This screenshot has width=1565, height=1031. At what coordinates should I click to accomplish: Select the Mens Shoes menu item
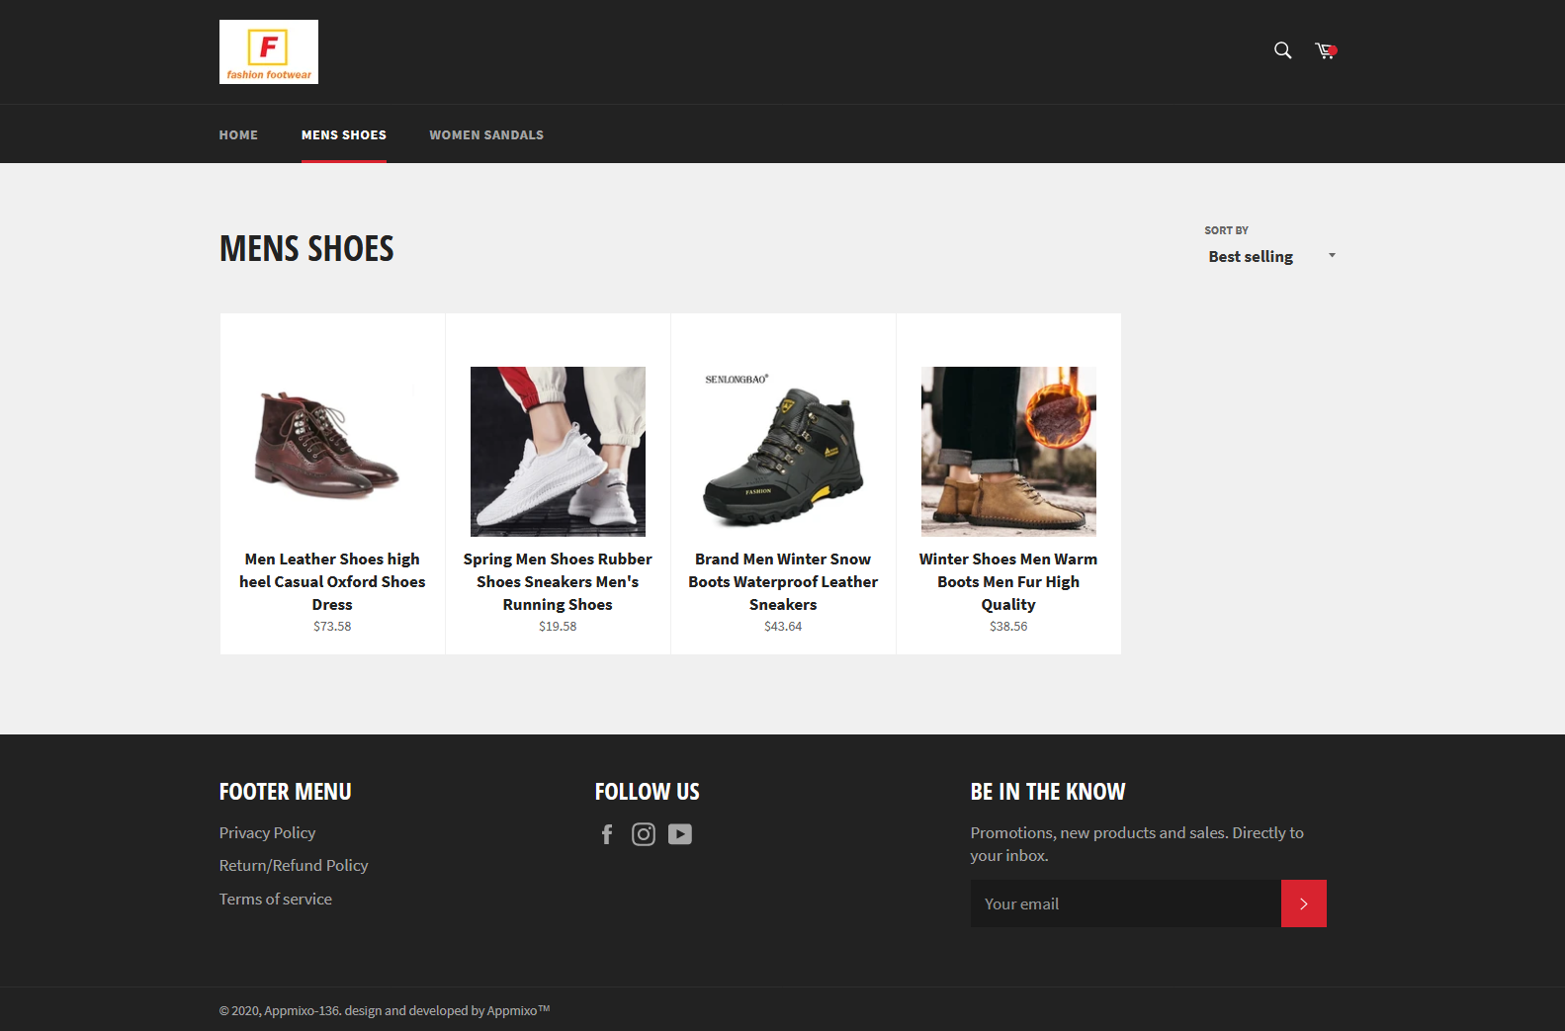(x=344, y=134)
